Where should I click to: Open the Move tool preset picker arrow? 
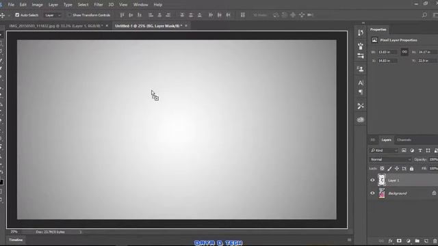coord(9,15)
